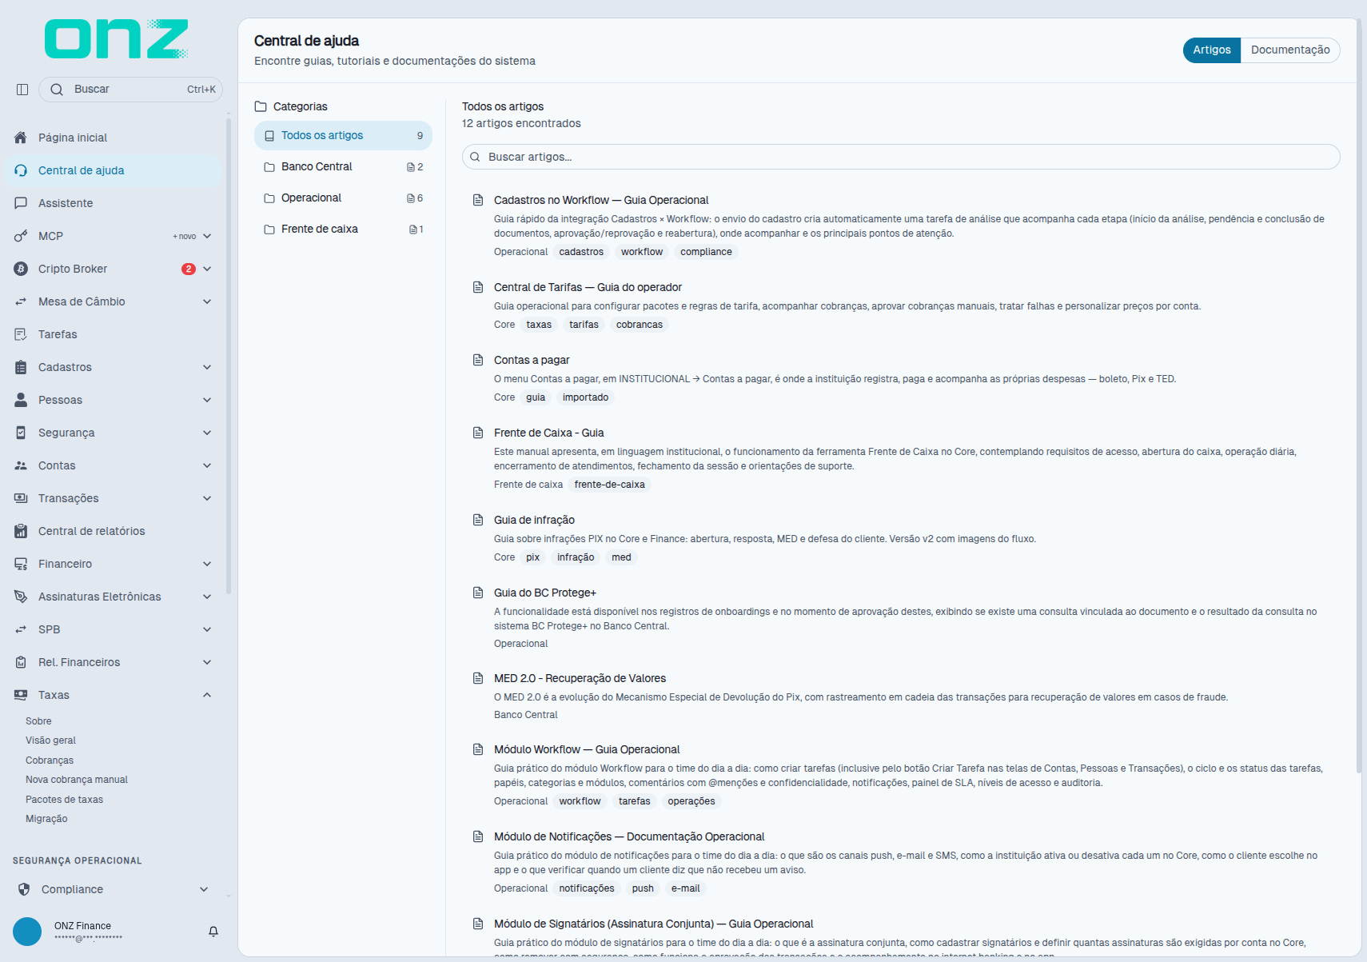Select the Artigos toggle option
Viewport: 1367px width, 962px height.
tap(1212, 50)
